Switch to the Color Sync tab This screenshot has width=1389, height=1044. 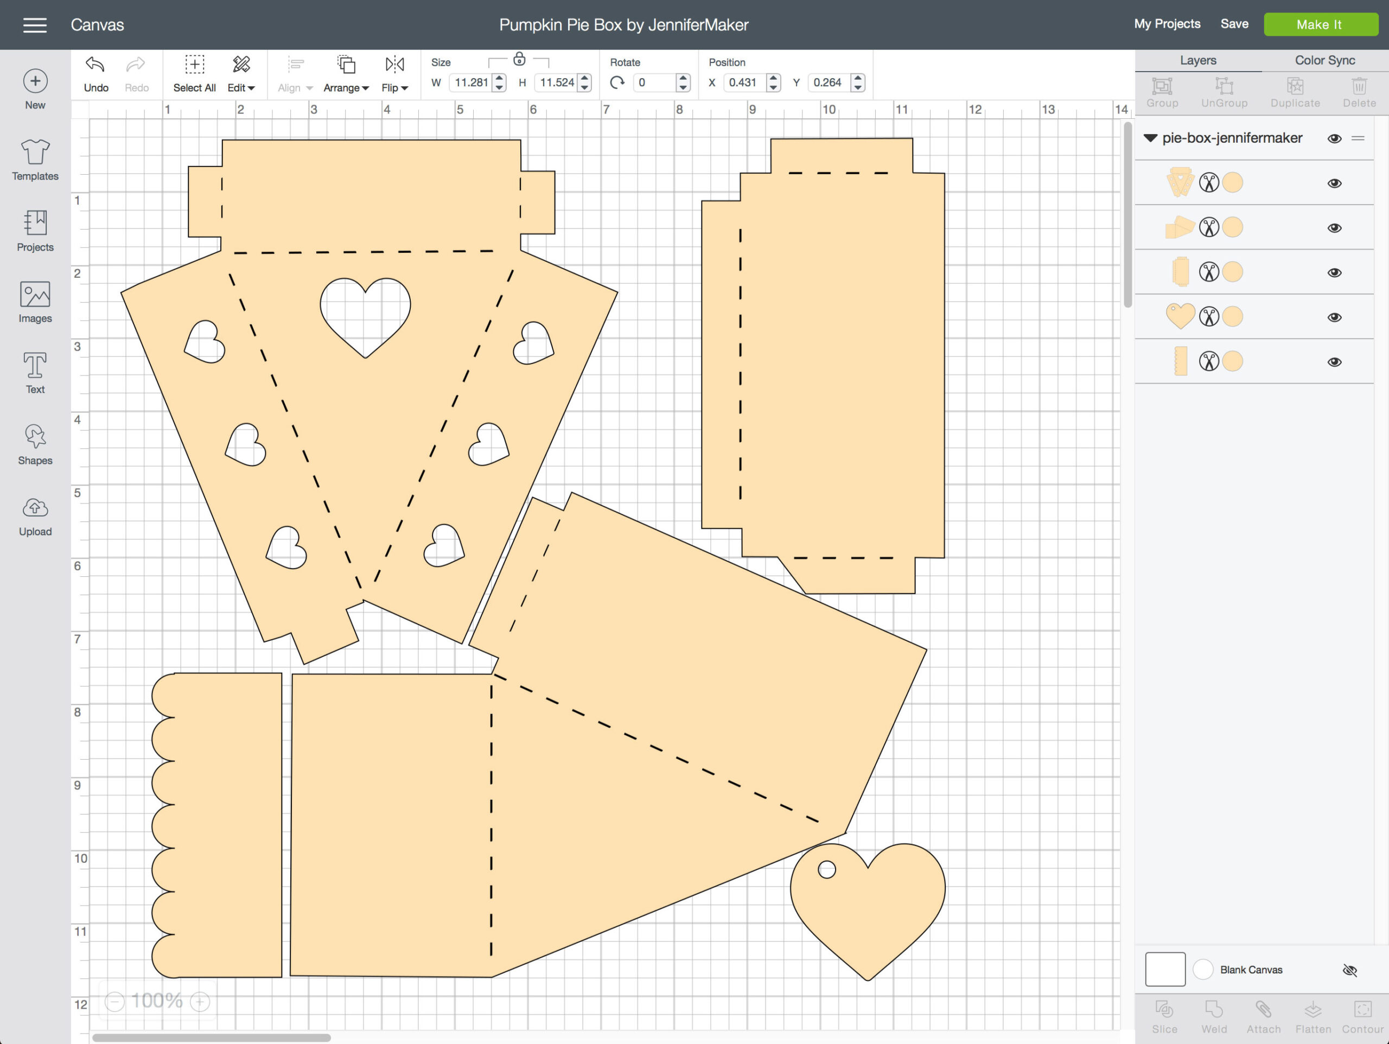click(x=1324, y=60)
